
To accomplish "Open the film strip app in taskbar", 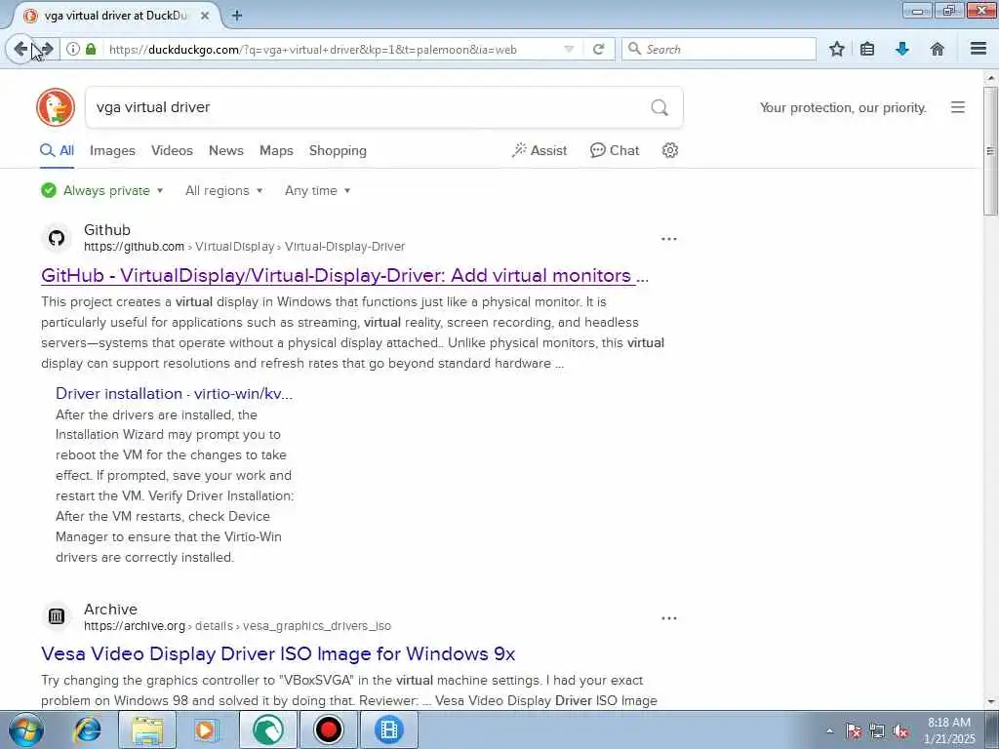I will tap(388, 729).
